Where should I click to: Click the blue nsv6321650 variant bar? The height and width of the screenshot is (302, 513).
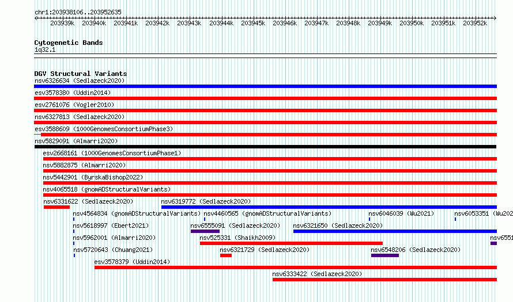click(x=395, y=231)
